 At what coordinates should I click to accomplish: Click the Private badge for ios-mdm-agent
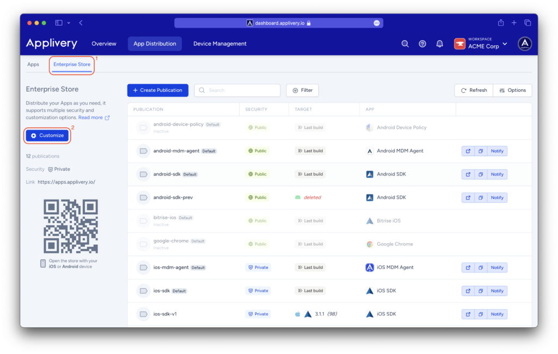258,268
